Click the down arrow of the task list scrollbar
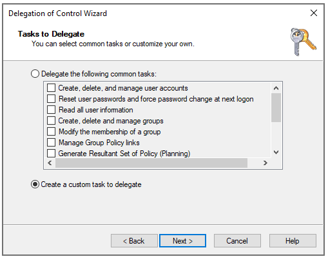This screenshot has width=328, height=259. (276, 152)
